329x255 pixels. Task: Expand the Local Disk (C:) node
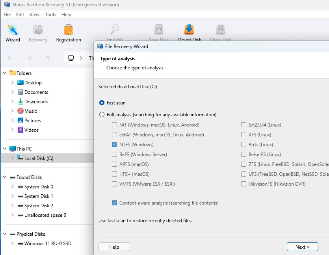pos(12,158)
